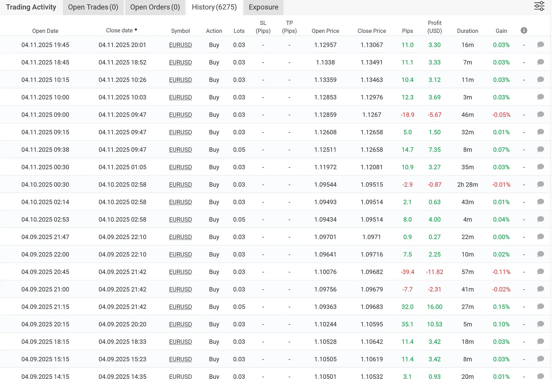Viewport: 556px width, 379px height.
Task: Open comment bubble for the -0.87 profit trade
Action: [540, 184]
